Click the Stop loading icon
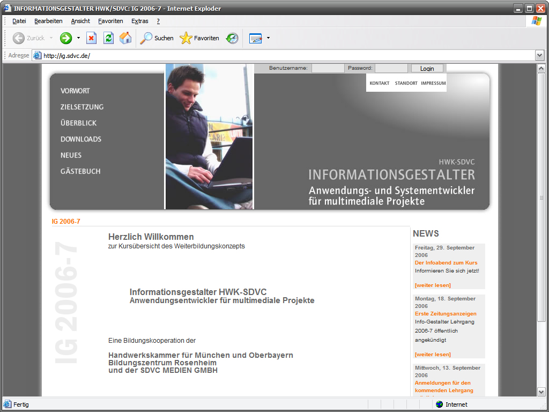Image resolution: width=549 pixels, height=412 pixels. 91,38
